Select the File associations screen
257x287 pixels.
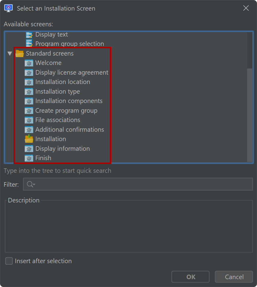(58, 120)
